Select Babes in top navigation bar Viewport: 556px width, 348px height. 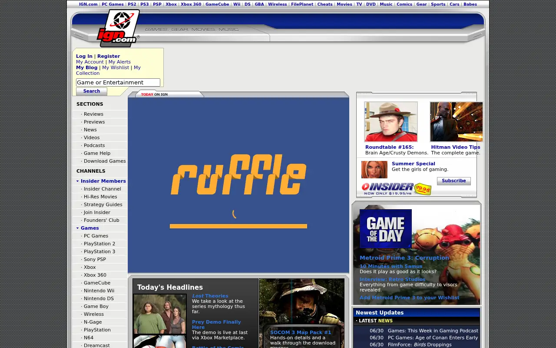pos(470,4)
